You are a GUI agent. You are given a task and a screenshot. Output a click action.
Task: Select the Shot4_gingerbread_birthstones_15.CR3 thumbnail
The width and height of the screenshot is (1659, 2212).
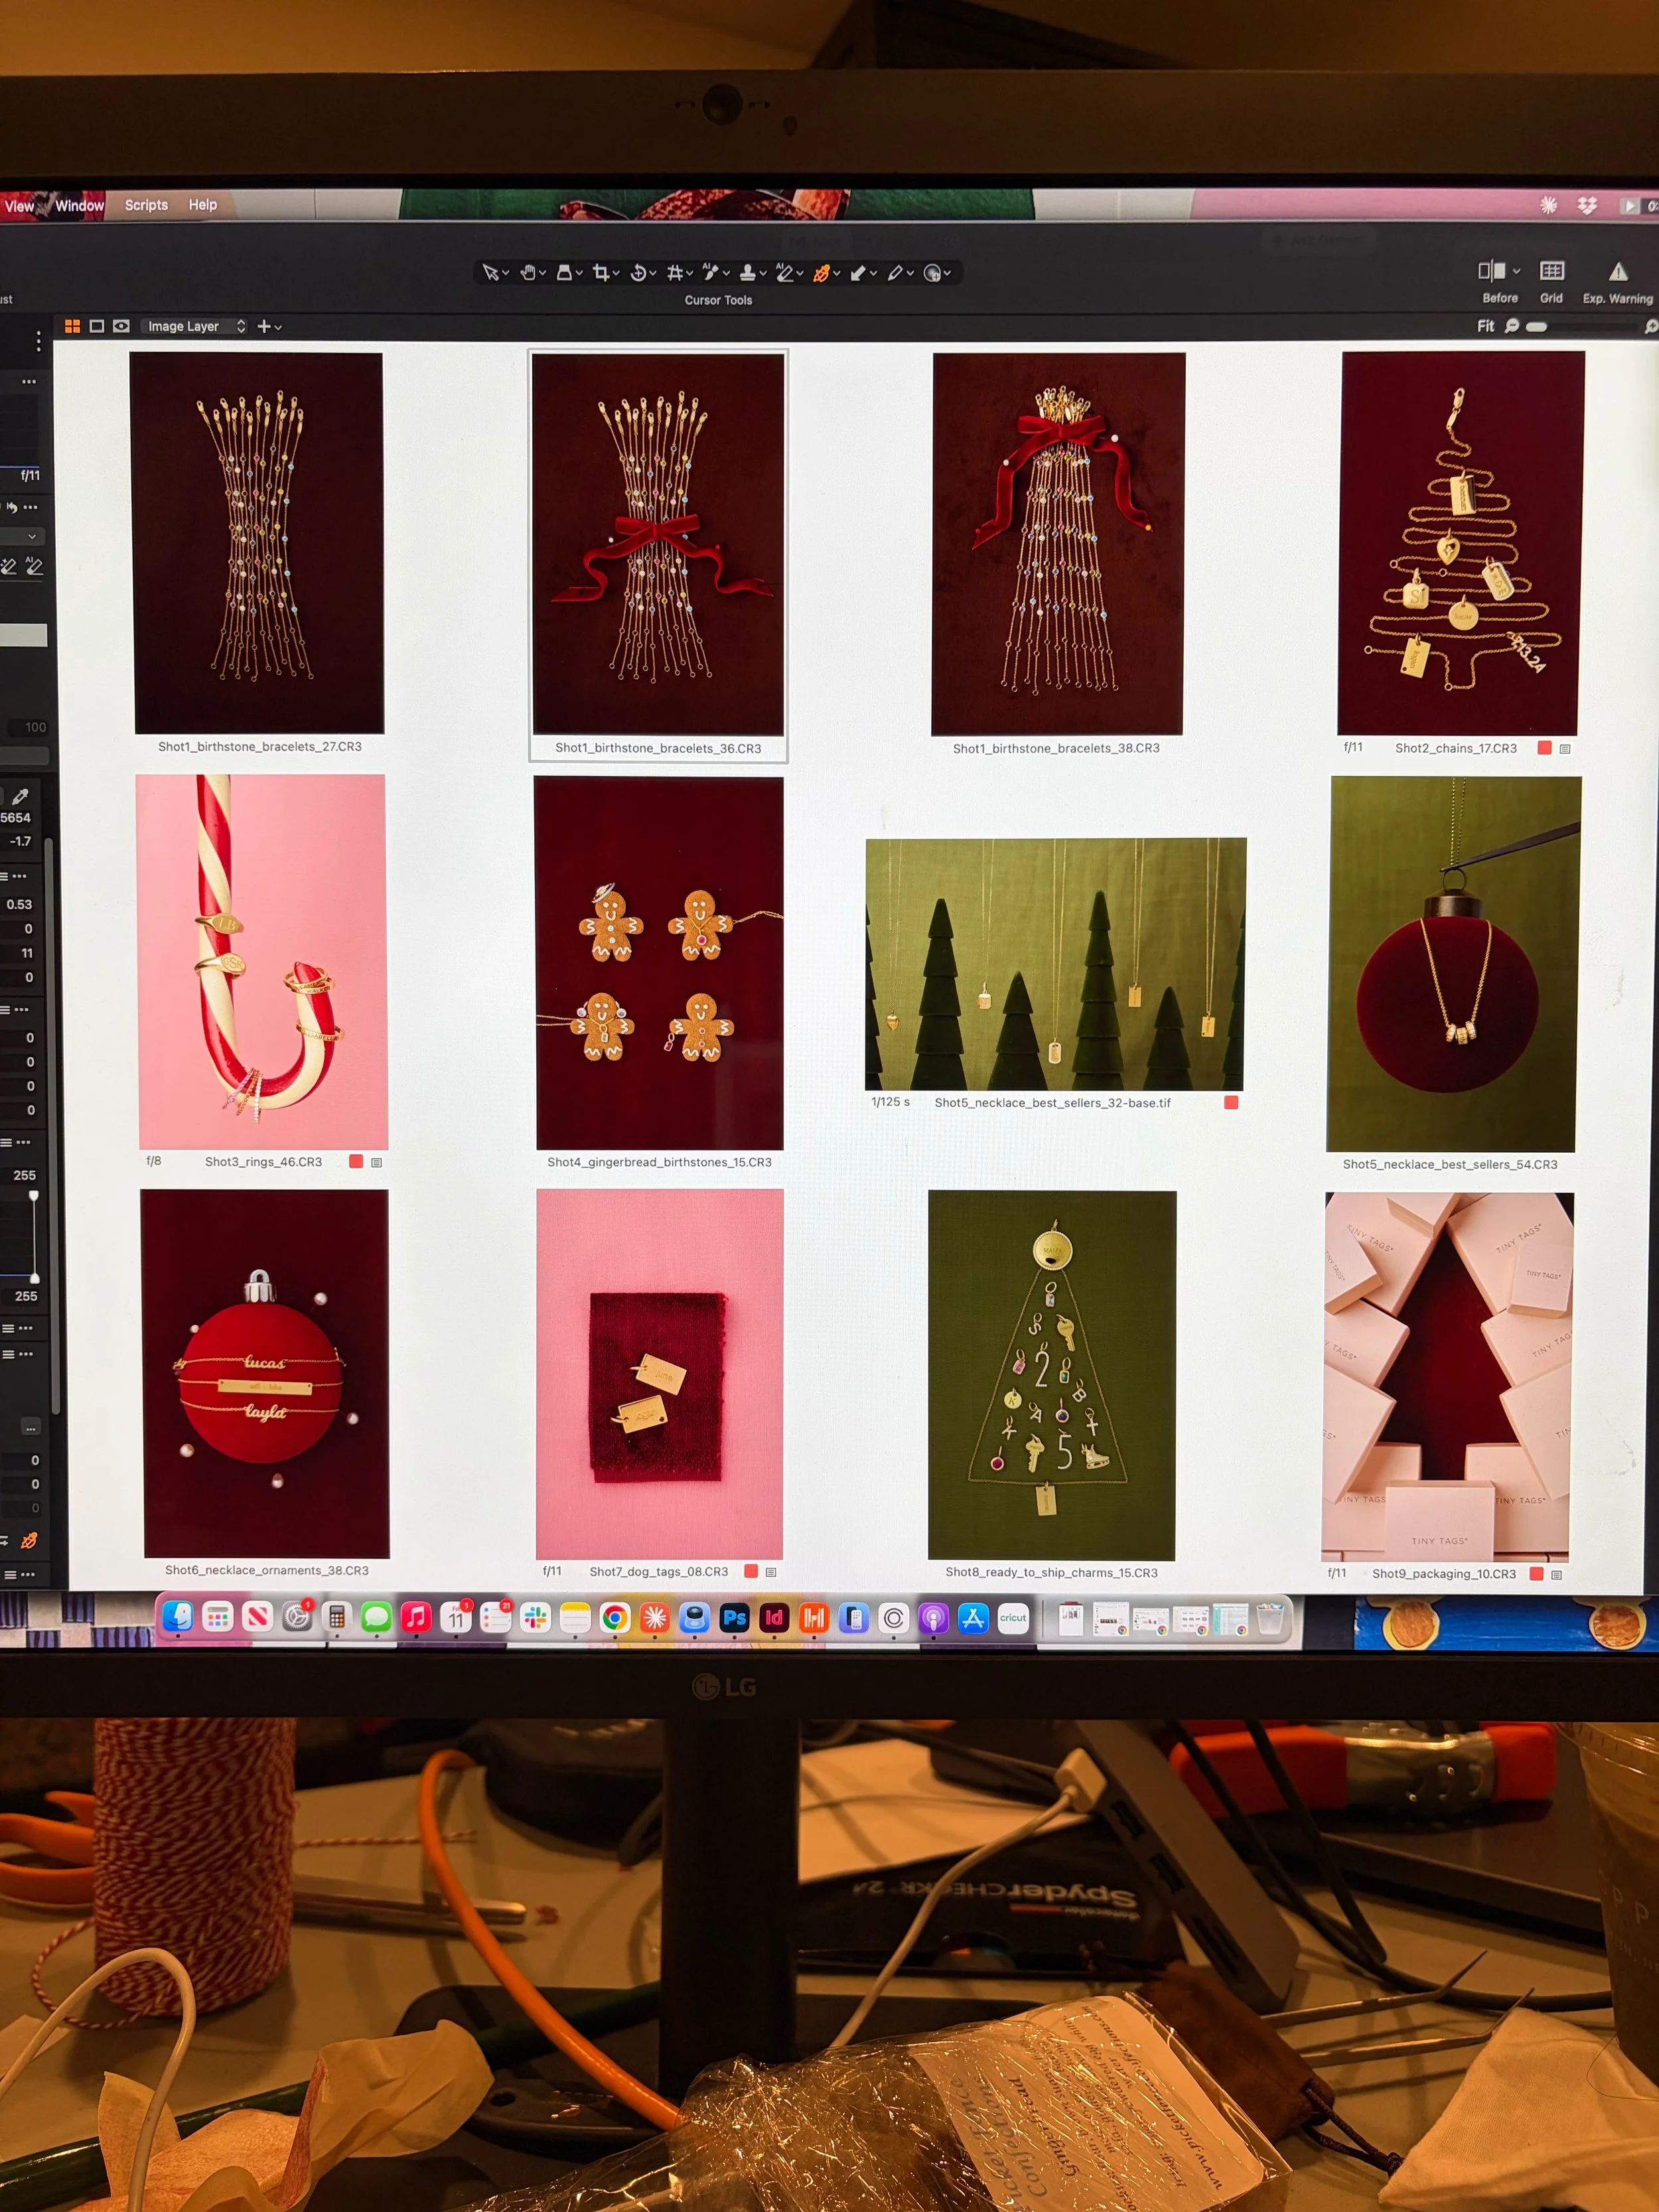(660, 963)
